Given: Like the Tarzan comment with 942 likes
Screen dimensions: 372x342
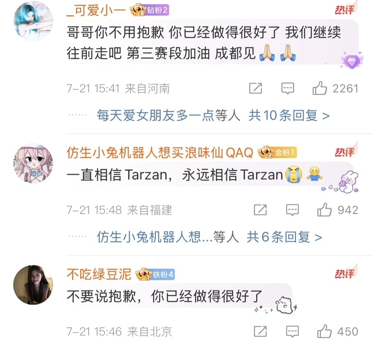Looking at the screenshot, I should [x=324, y=210].
